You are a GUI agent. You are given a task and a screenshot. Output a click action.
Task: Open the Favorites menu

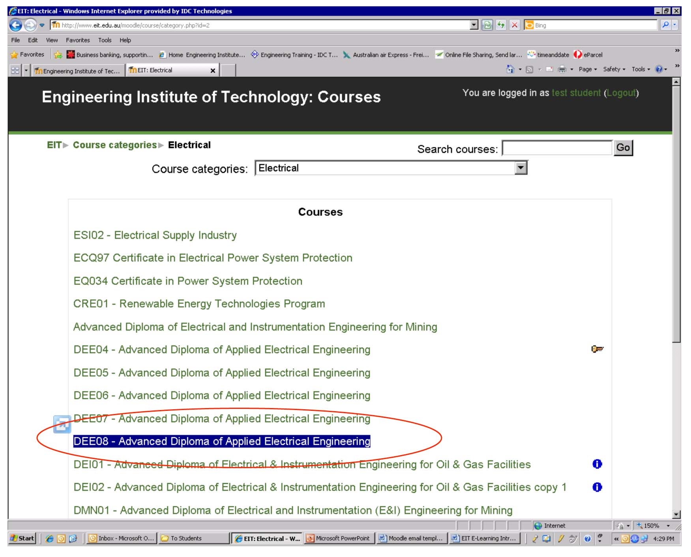78,40
